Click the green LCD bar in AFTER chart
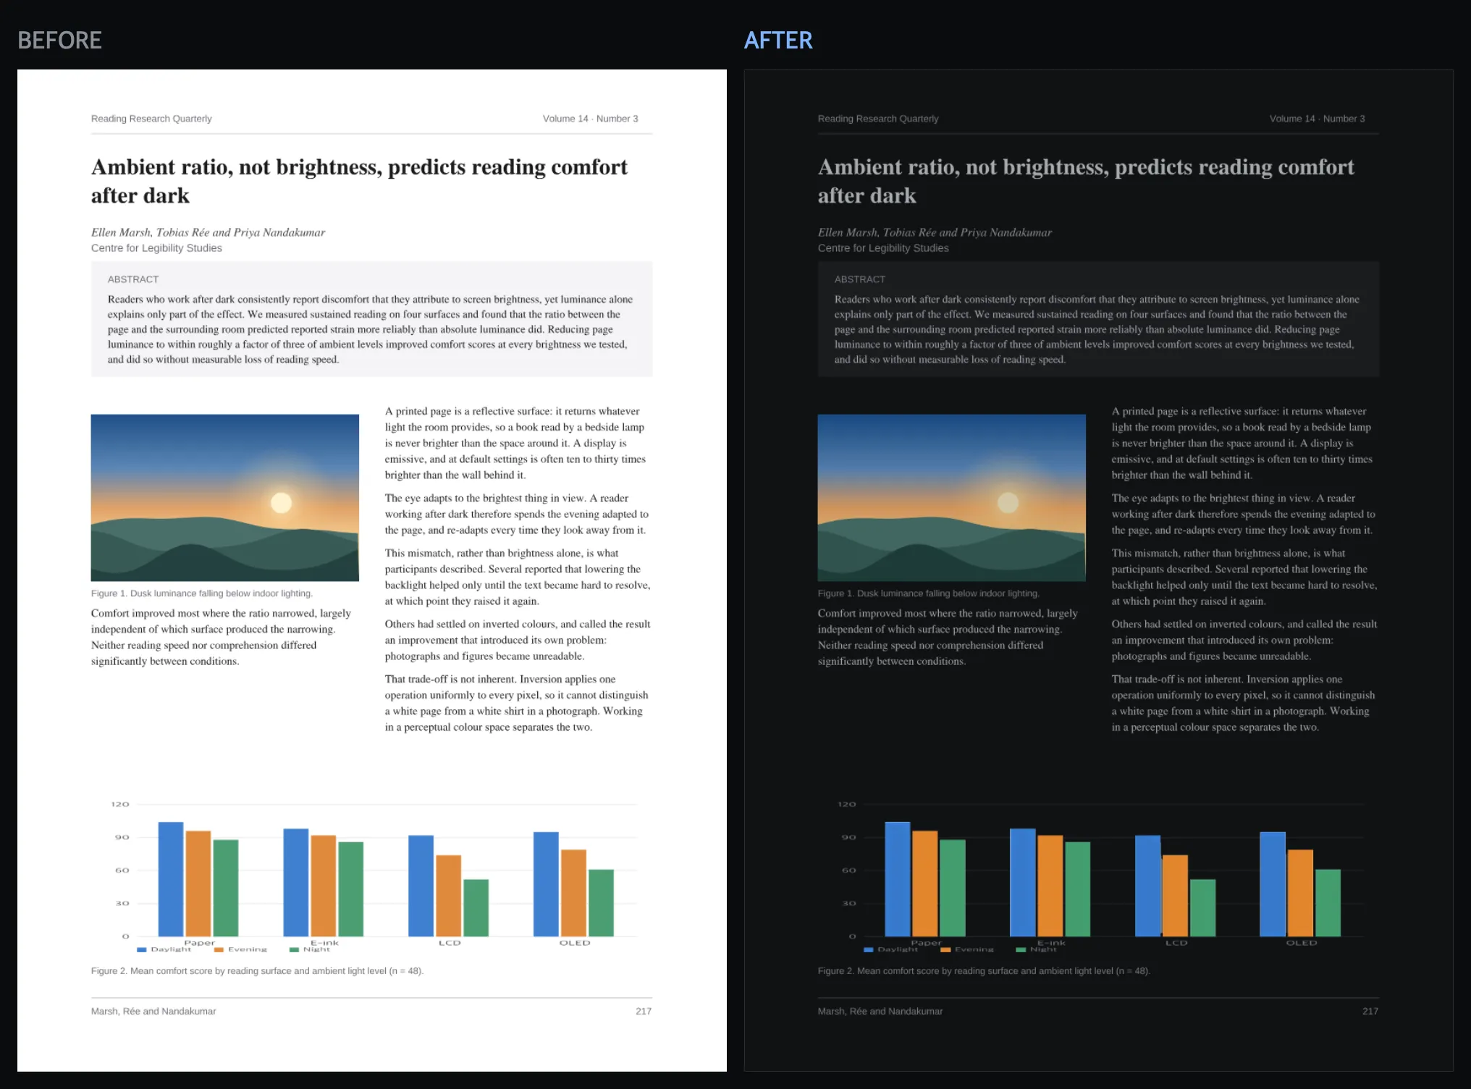This screenshot has width=1471, height=1089. pyautogui.click(x=1203, y=908)
